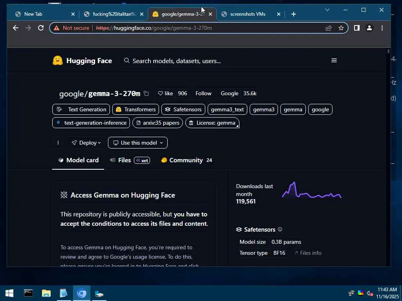Open the browser profile icon
402x301 pixels.
tap(369, 28)
